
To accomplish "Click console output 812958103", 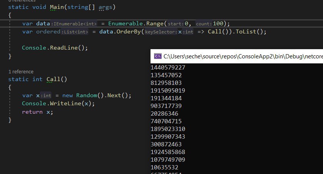I will click(x=166, y=83).
